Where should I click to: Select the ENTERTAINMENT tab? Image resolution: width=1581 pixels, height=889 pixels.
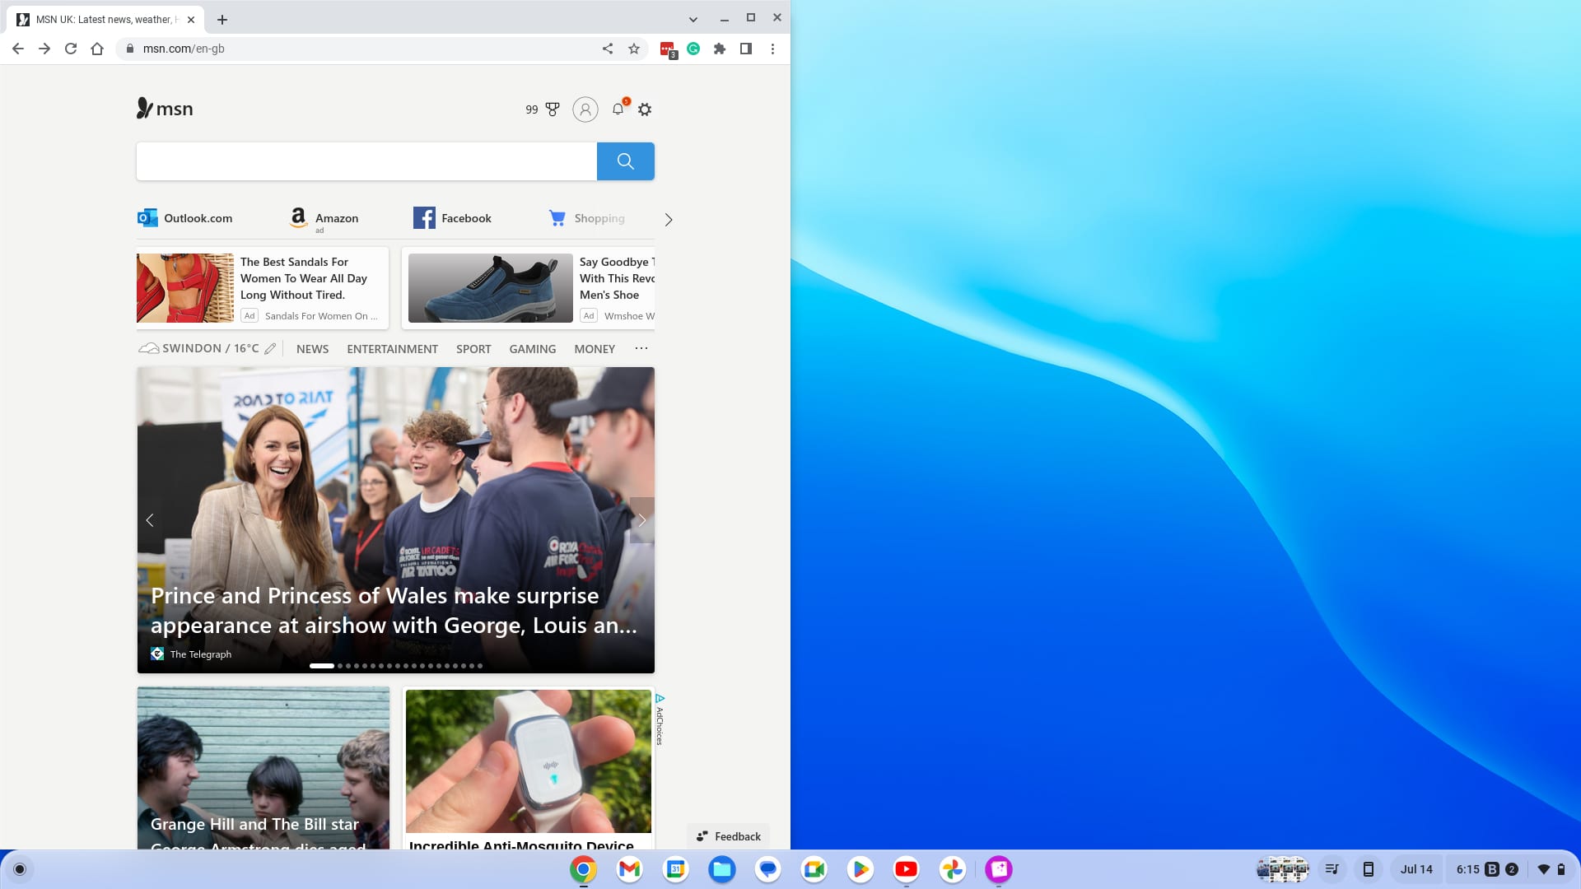(x=392, y=349)
